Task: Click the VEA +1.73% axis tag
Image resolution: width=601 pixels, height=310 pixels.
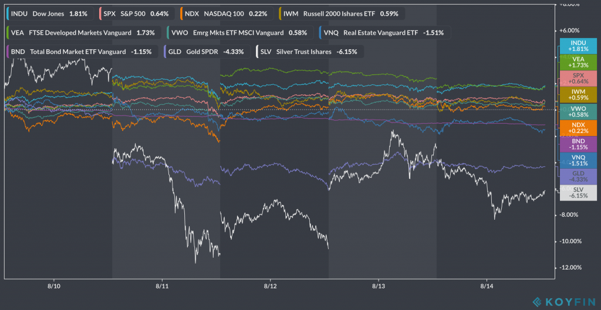Action: pyautogui.click(x=578, y=63)
